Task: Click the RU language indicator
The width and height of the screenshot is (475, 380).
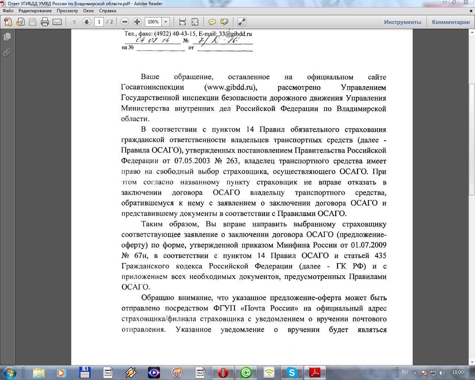Action: tap(405, 372)
